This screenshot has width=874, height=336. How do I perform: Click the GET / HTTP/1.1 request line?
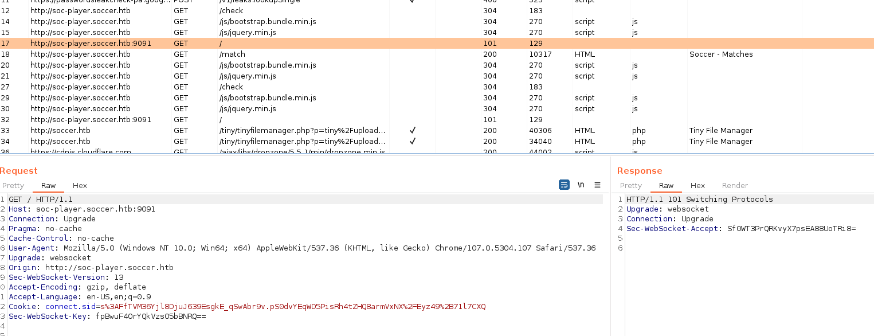41,200
